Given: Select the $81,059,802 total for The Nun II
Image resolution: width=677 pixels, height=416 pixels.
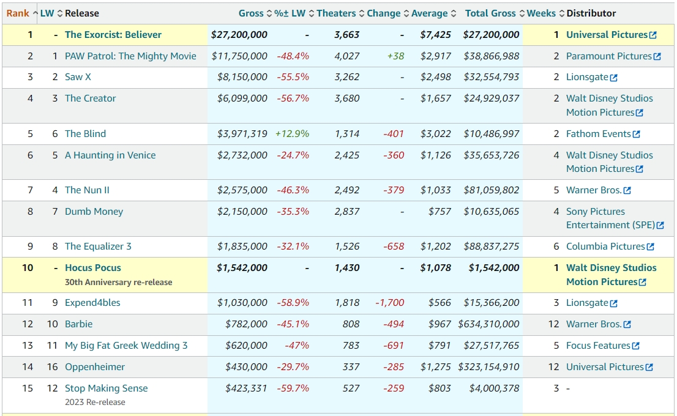Looking at the screenshot, I should 492,190.
